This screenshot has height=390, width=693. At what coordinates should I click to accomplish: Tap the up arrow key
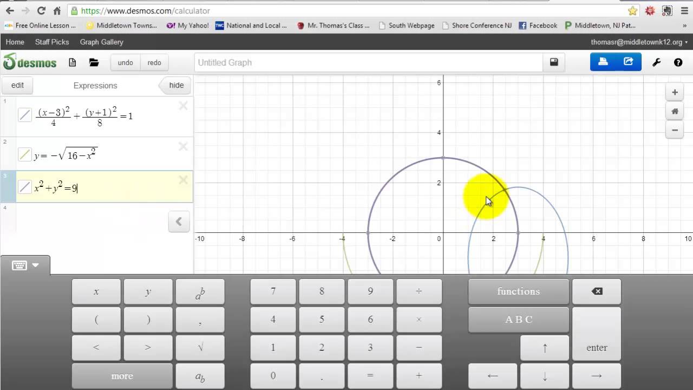pos(545,348)
